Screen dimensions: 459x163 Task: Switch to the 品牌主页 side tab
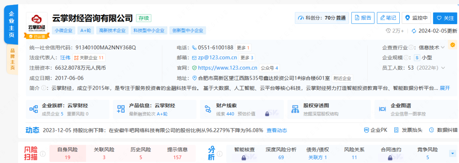[12, 59]
